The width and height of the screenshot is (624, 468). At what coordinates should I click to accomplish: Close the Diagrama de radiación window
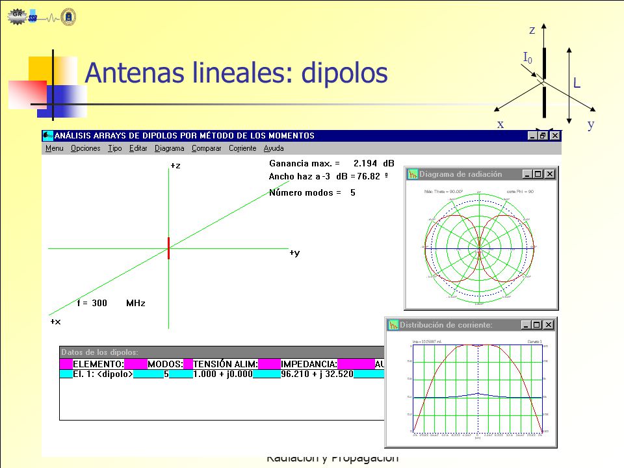[550, 174]
